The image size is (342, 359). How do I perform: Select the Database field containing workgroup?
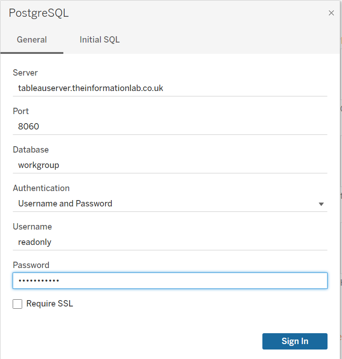(170, 165)
